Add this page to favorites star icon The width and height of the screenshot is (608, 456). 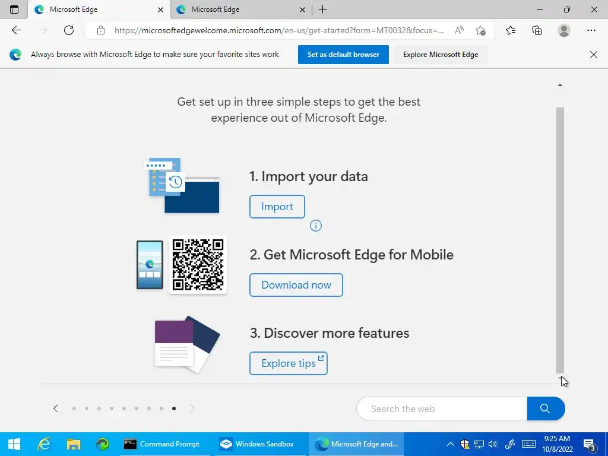[x=480, y=30]
